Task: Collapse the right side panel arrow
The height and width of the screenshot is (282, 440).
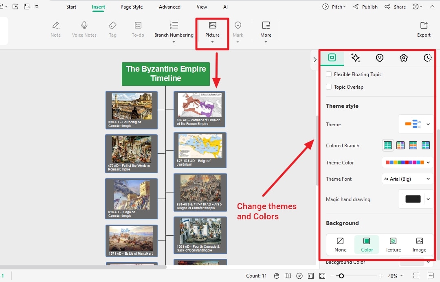Action: [x=315, y=59]
